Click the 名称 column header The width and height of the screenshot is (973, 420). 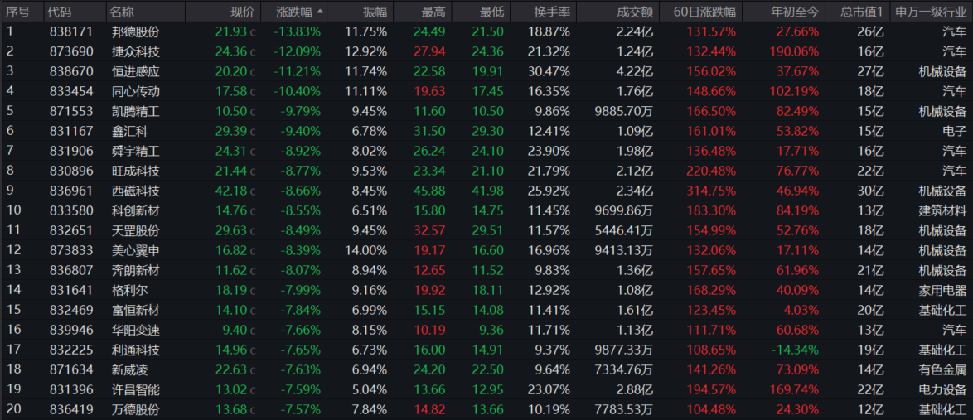point(123,12)
